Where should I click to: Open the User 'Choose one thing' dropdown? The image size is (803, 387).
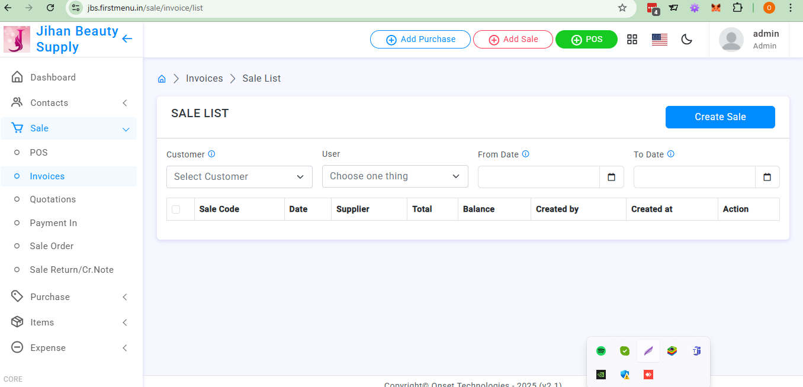395,176
